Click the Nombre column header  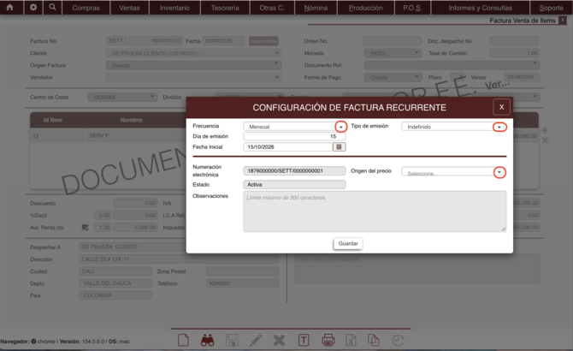click(x=131, y=120)
